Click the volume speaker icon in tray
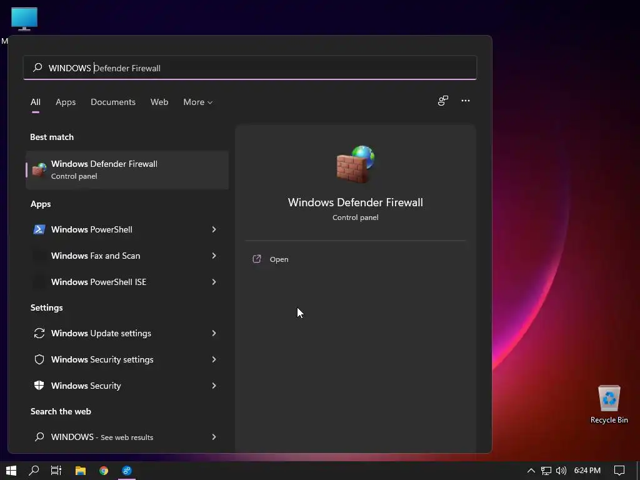 pos(561,471)
